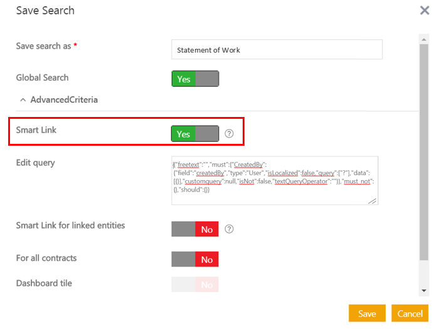Click the Save Search dialog title
Screen dimensions: 432x329
45,11
